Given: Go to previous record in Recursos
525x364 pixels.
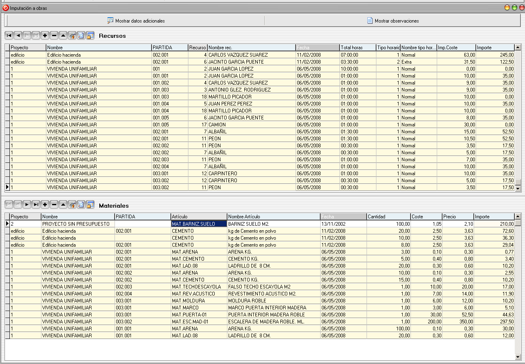Looking at the screenshot, I should click(x=18, y=36).
